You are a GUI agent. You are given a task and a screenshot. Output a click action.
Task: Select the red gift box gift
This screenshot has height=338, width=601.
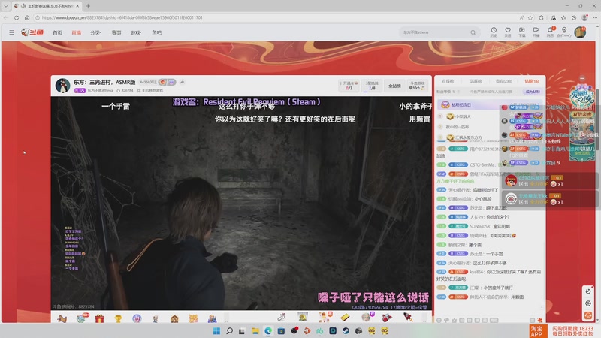point(99,318)
